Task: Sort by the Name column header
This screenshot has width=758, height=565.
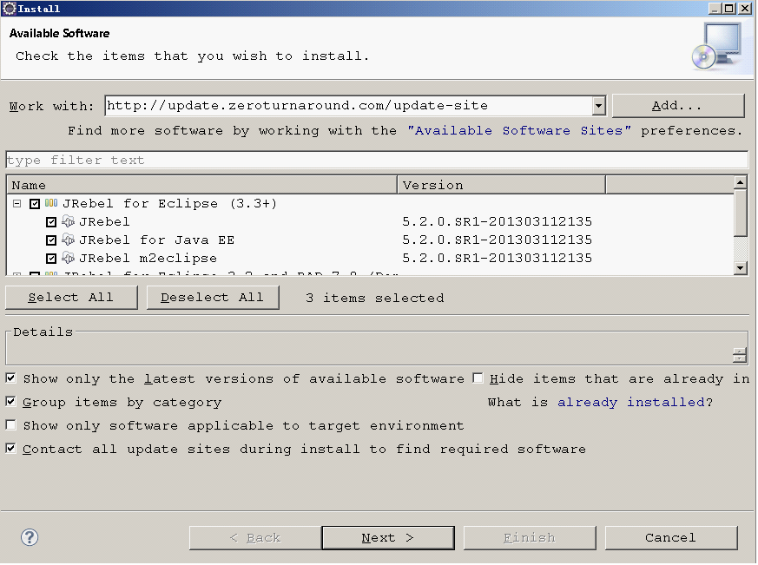Action: 201,185
